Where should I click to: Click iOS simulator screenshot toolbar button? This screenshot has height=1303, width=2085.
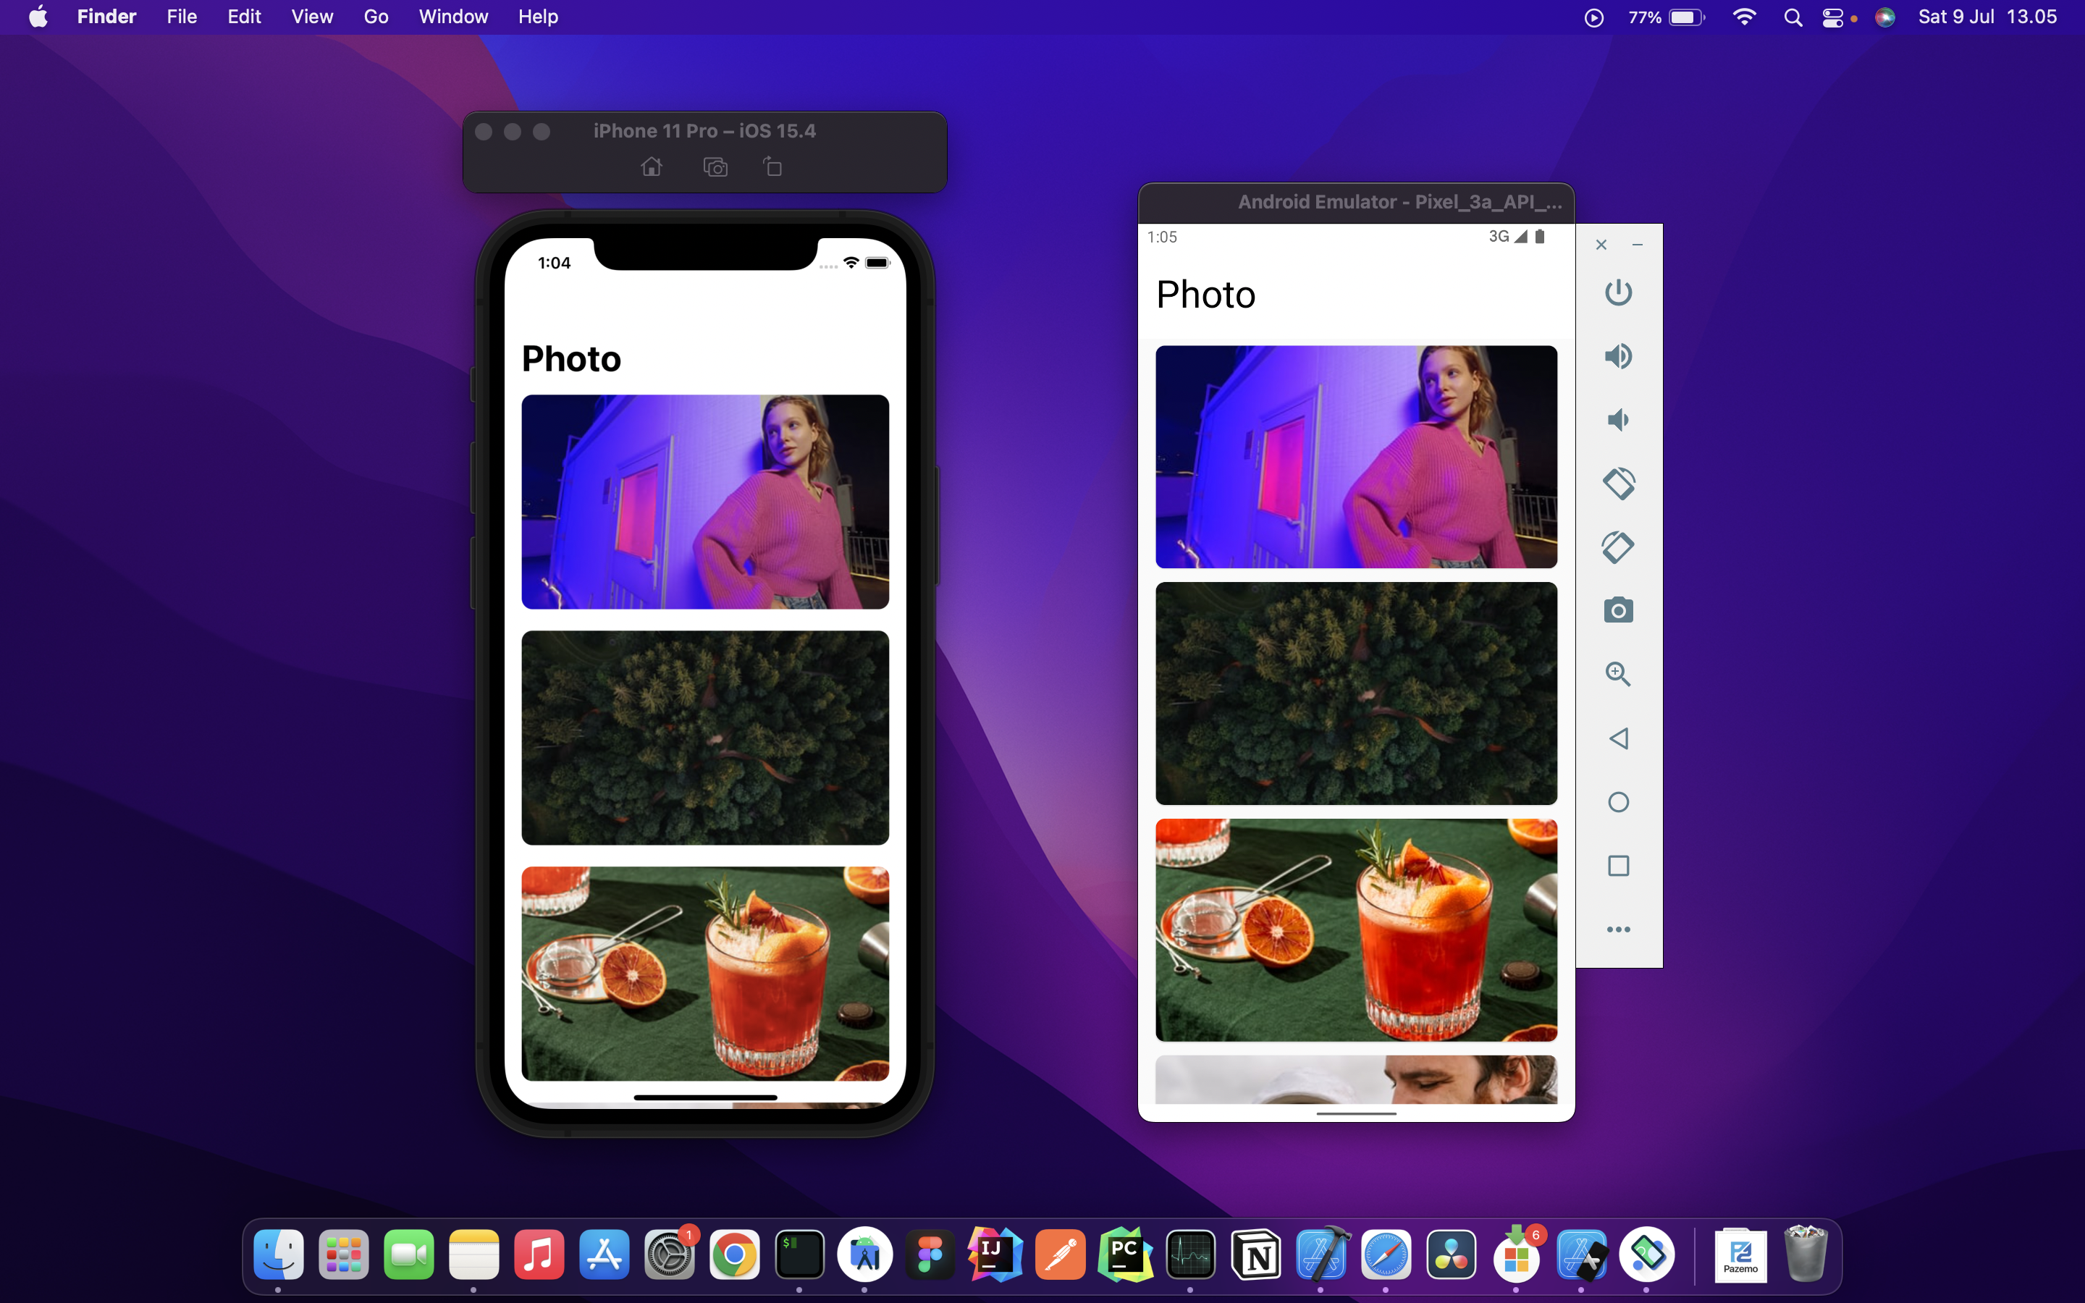[715, 167]
